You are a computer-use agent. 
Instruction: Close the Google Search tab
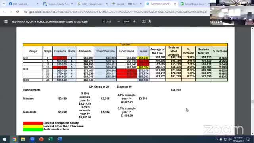[x=106, y=4]
